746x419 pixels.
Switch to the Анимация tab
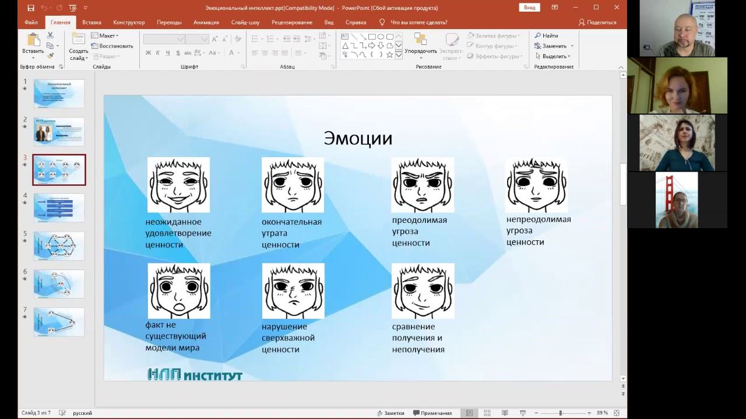click(x=206, y=22)
